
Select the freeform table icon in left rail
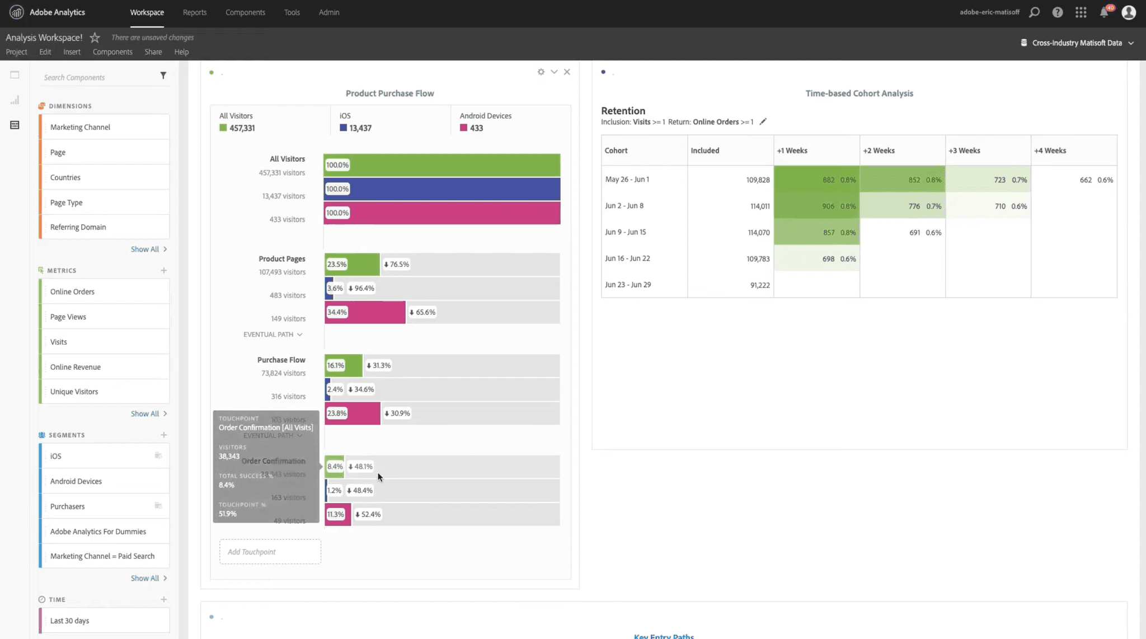coord(15,125)
